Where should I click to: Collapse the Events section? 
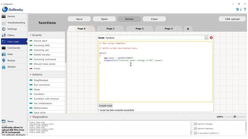[31, 35]
